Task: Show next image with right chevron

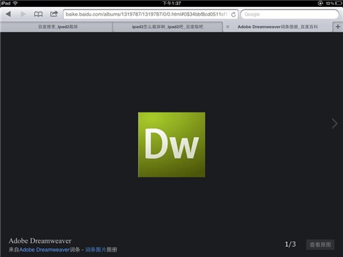Action: tap(335, 123)
